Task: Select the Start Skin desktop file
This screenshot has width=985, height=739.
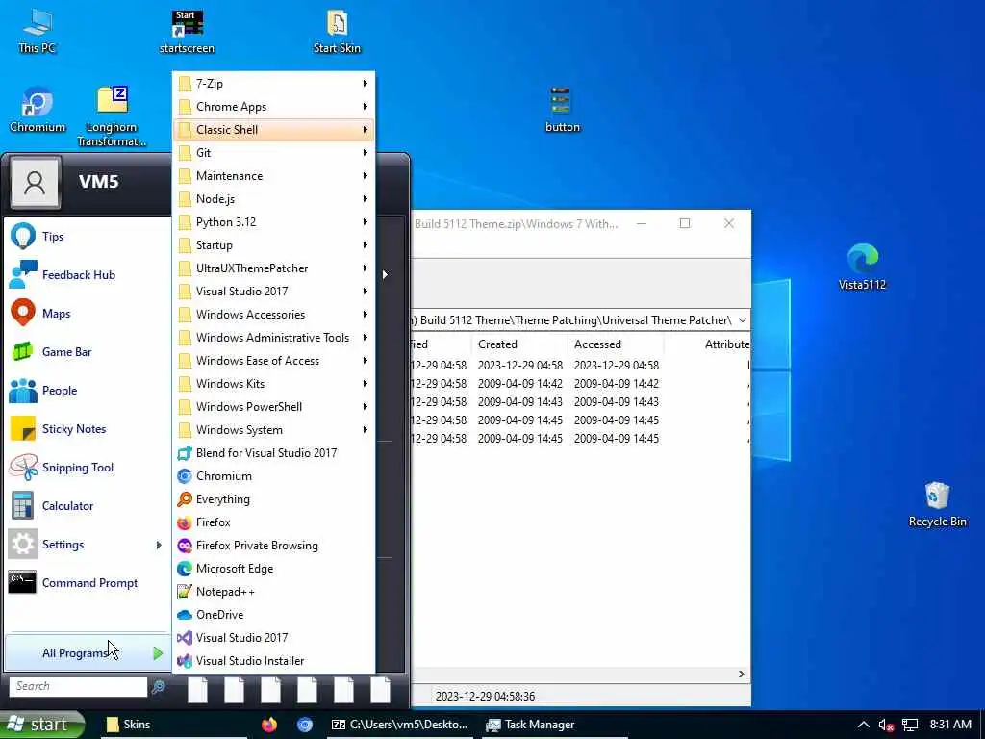Action: point(337,32)
